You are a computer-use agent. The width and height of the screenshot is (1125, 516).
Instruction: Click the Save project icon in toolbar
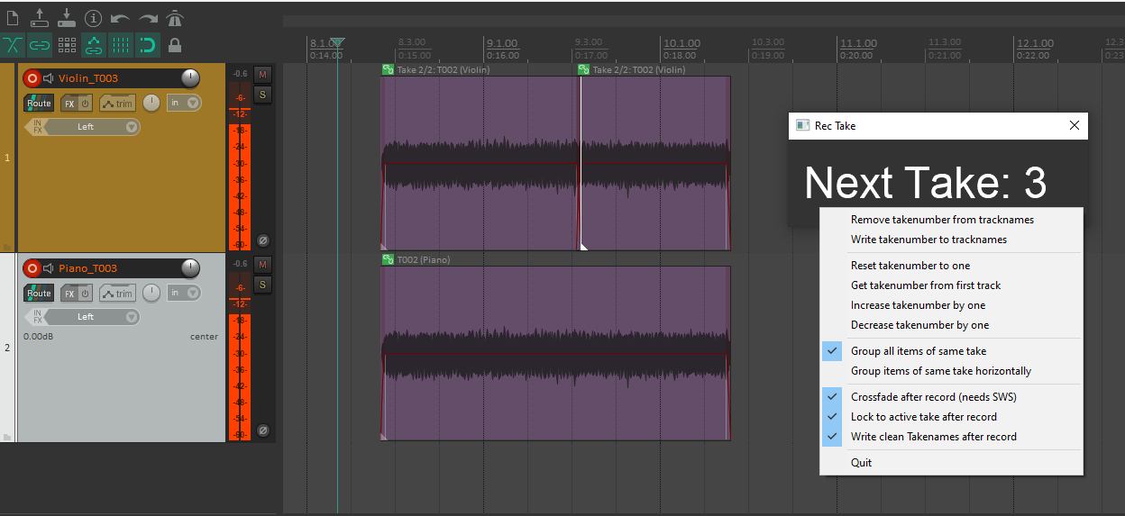point(67,17)
